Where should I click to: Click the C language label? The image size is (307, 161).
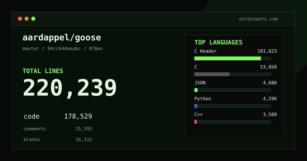tap(196, 67)
